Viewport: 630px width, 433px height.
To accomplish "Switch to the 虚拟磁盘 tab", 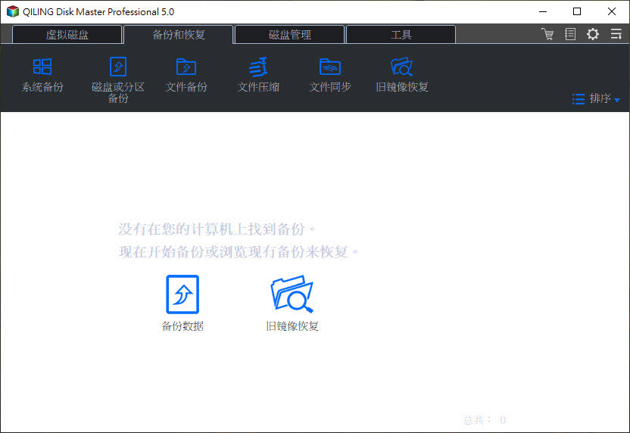I will point(67,35).
